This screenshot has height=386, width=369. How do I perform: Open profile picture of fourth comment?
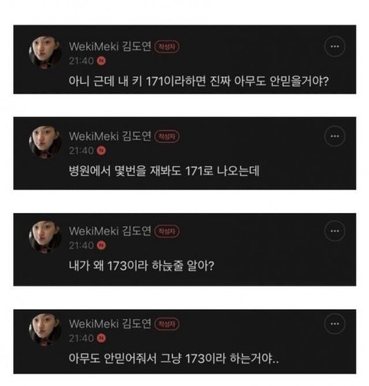point(45,330)
